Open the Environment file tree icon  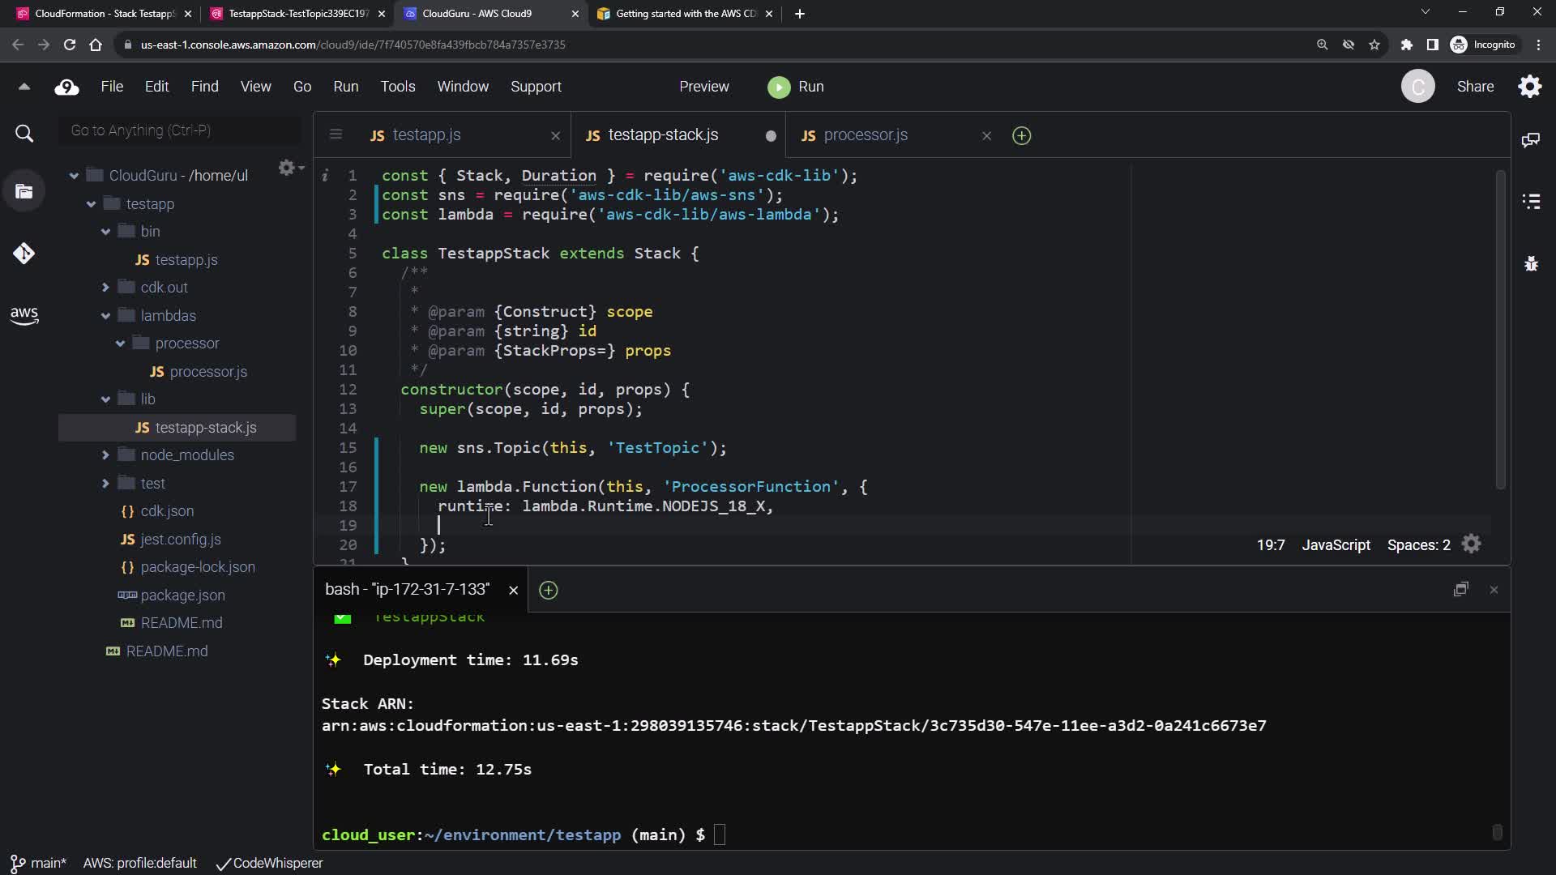[x=24, y=192]
